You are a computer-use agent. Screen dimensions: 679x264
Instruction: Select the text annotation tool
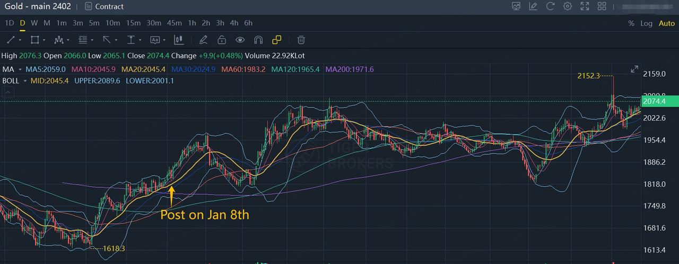(155, 40)
